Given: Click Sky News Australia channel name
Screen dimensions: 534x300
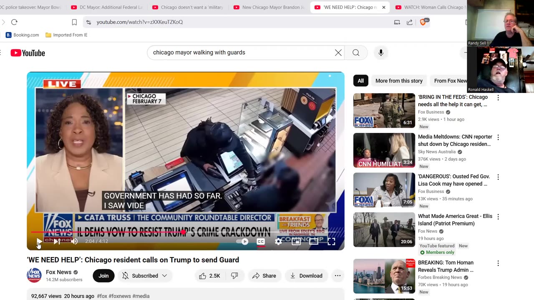Looking at the screenshot, I should pyautogui.click(x=437, y=152).
